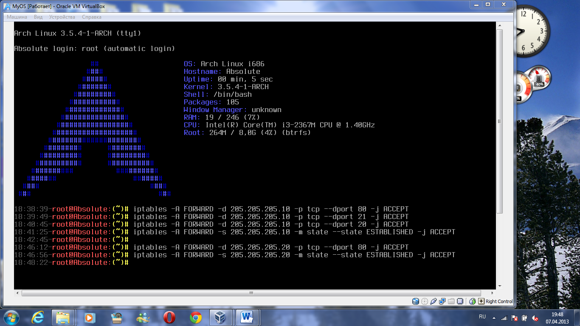The width and height of the screenshot is (580, 326).
Task: Open the Windows Start menu
Action: click(x=11, y=317)
